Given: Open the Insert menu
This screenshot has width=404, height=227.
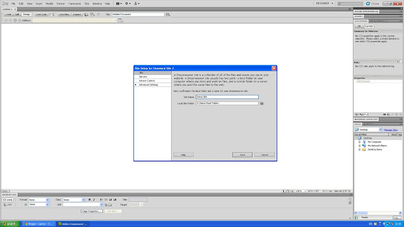Looking at the screenshot, I should (39, 4).
